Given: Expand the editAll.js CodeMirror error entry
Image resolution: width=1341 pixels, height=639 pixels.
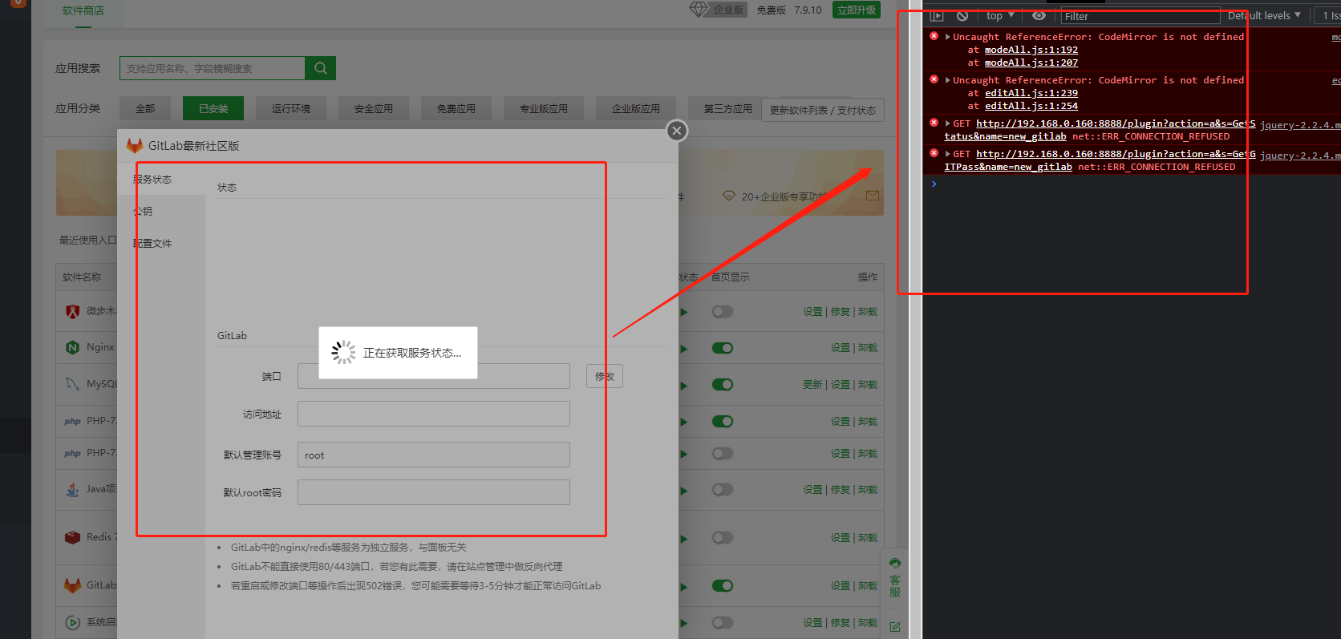Looking at the screenshot, I should click(x=948, y=80).
